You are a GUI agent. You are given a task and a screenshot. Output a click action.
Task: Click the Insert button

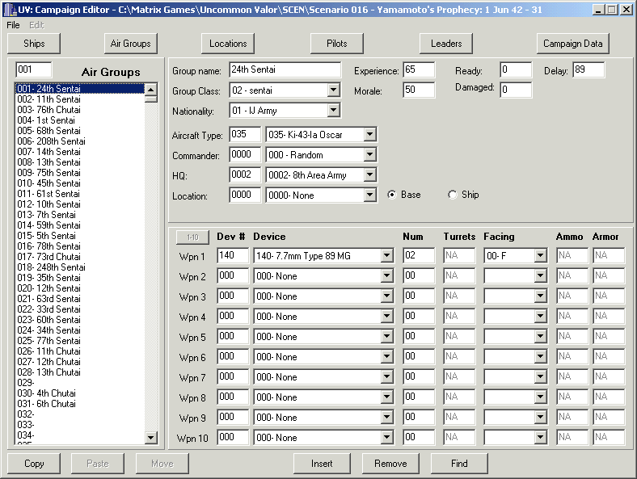(x=322, y=464)
